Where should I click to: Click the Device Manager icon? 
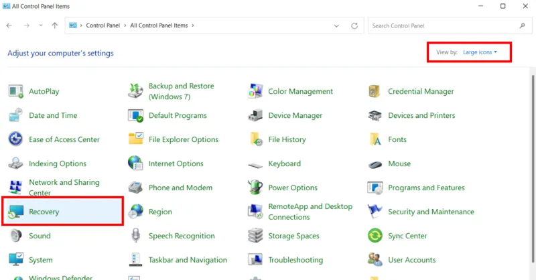(255, 115)
